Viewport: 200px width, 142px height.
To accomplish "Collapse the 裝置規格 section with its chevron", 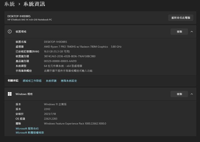I will click(191, 32).
